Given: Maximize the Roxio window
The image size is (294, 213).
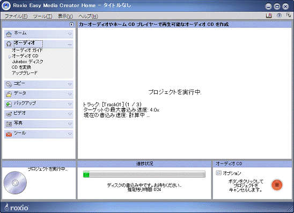Looking at the screenshot, I should [x=277, y=6].
